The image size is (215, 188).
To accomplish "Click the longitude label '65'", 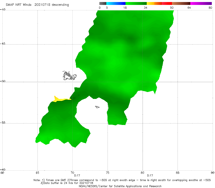I will click(x=37, y=173).
